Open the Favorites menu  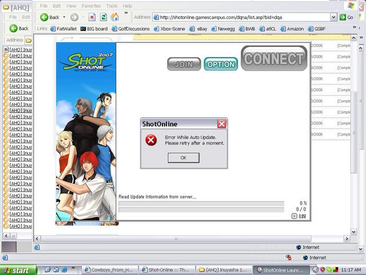[91, 6]
